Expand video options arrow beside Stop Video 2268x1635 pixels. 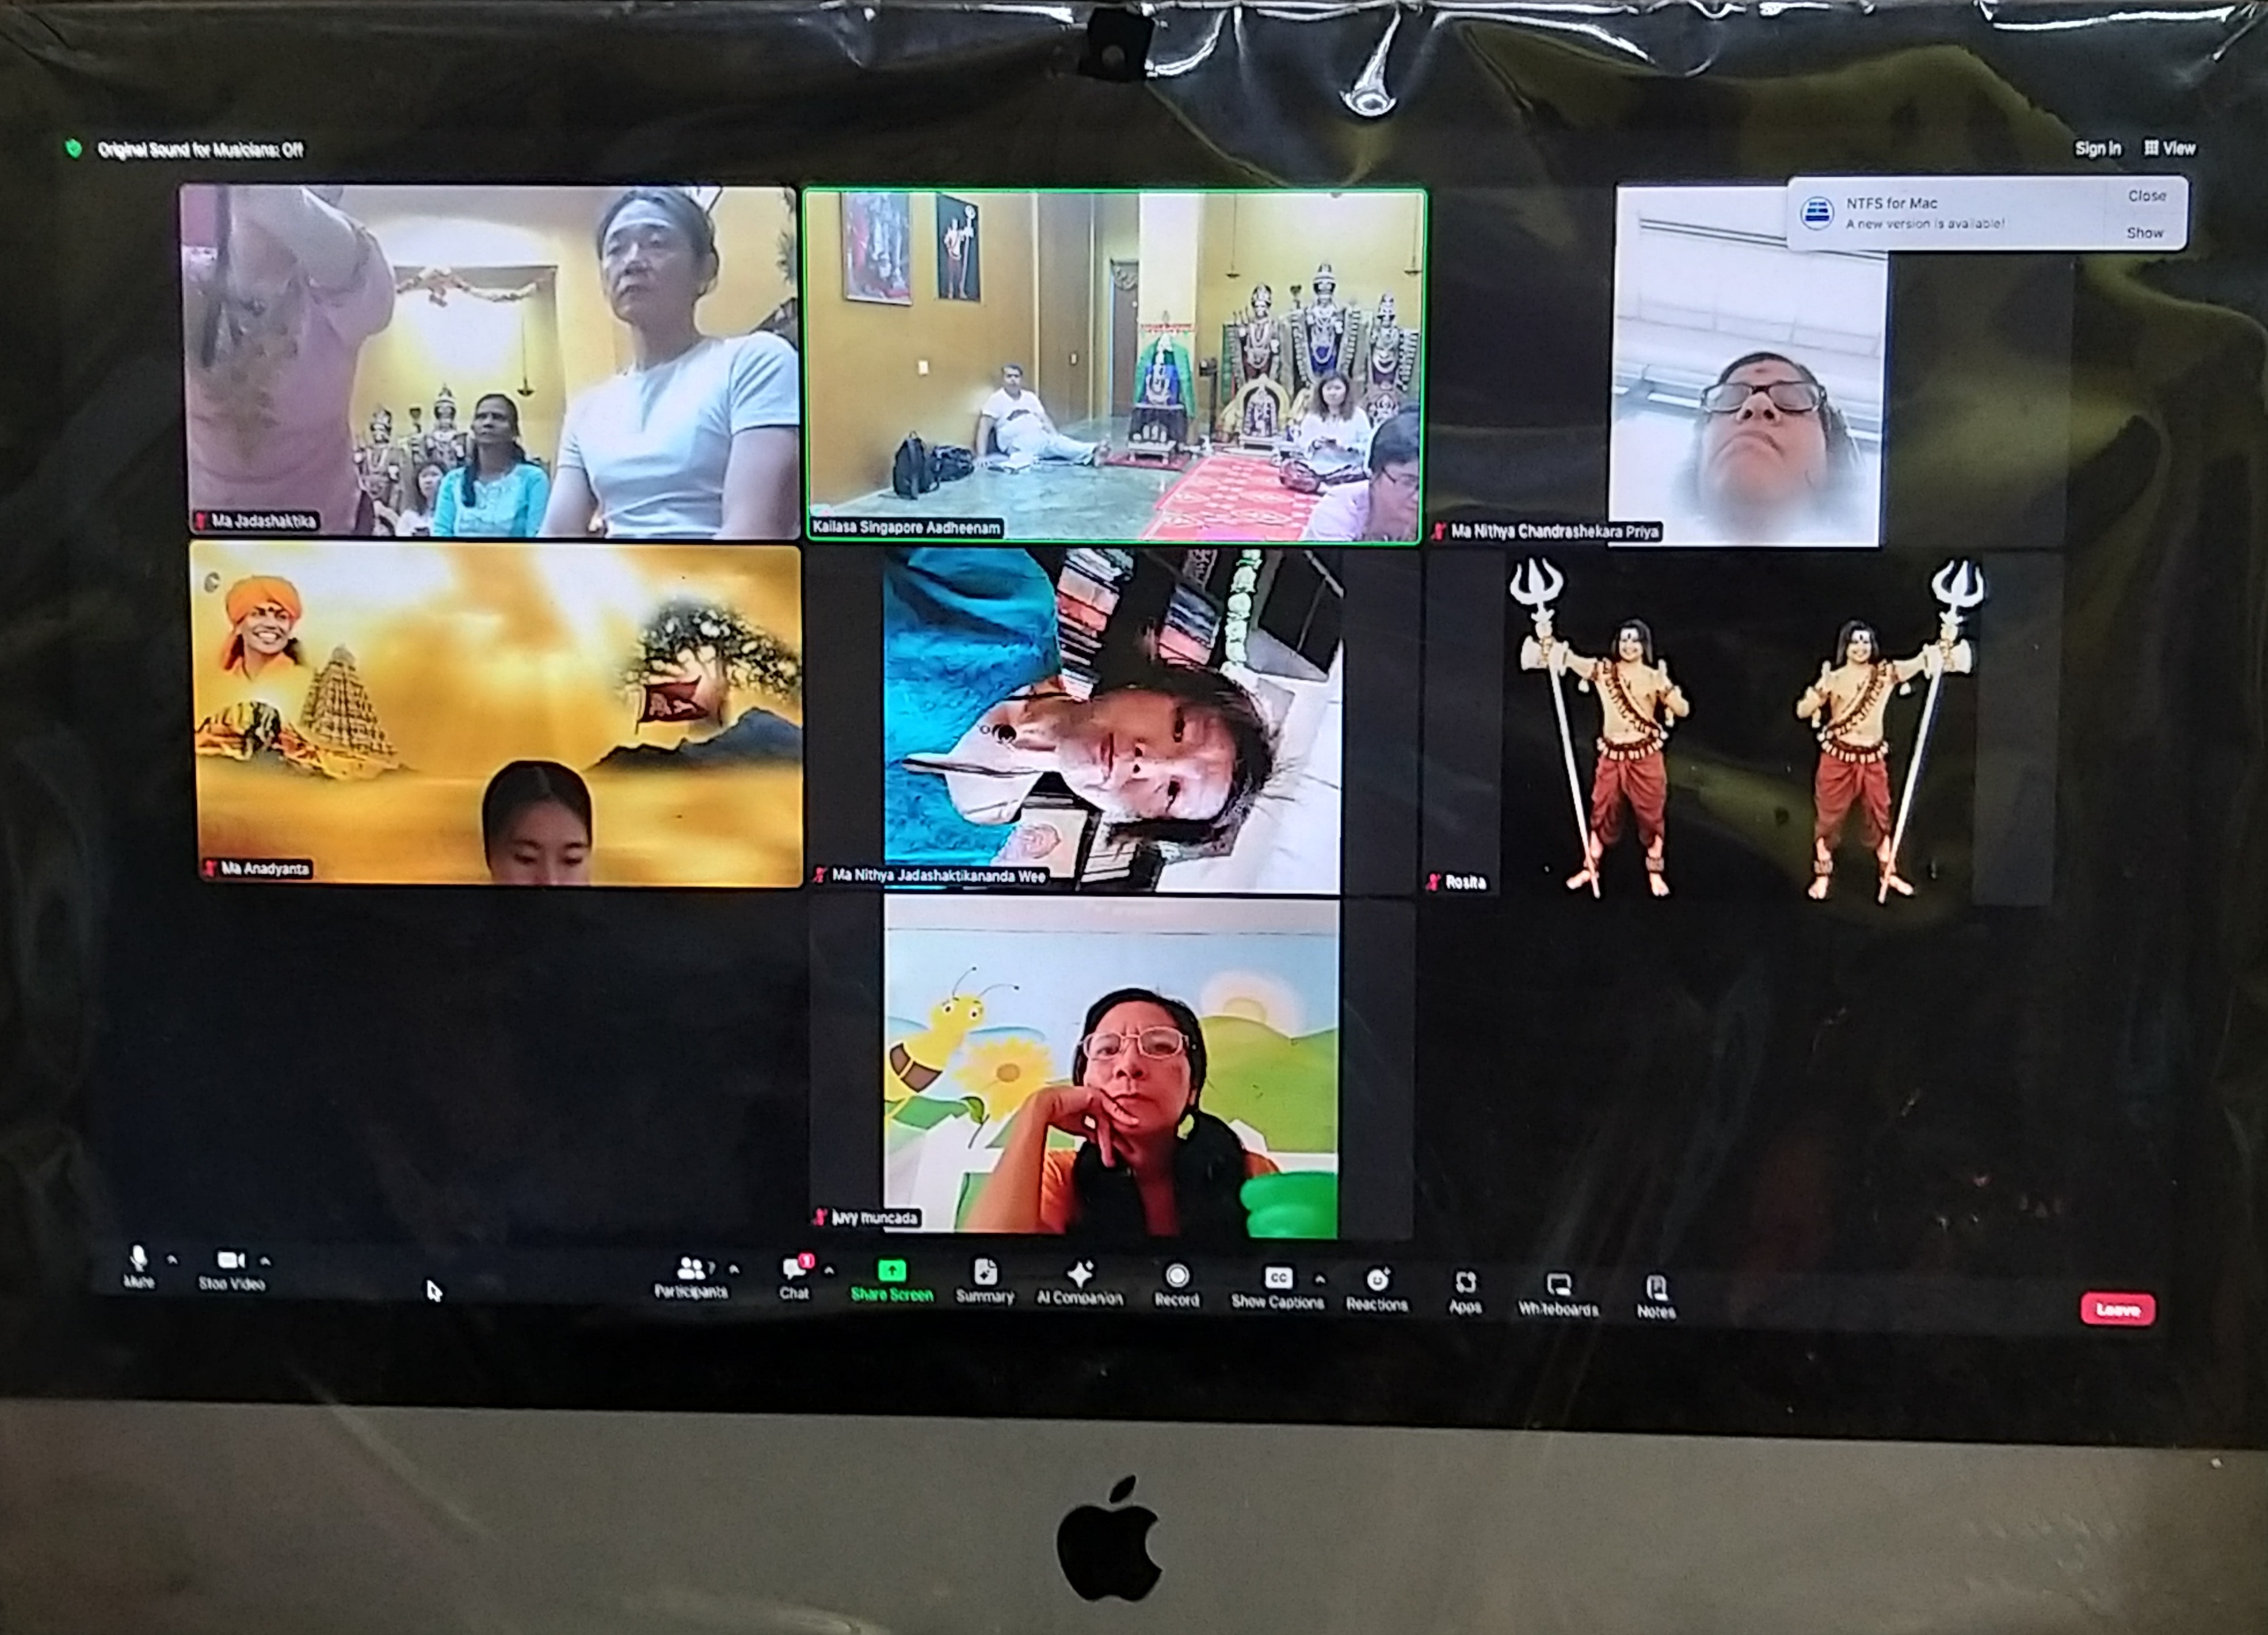[265, 1261]
